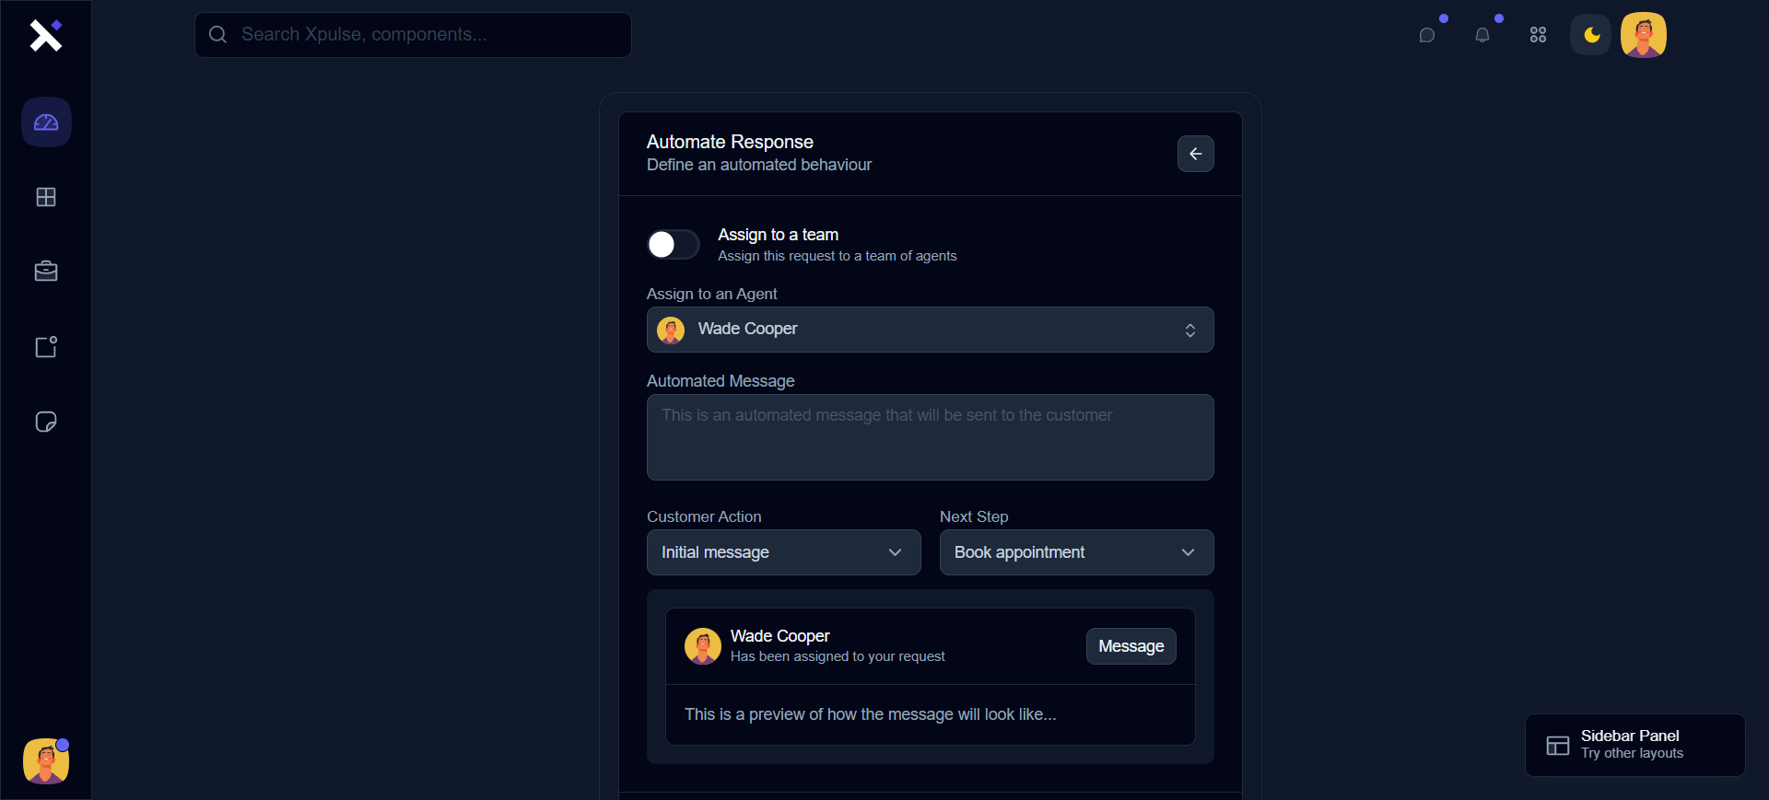Open the notifications bell icon

tap(1482, 35)
